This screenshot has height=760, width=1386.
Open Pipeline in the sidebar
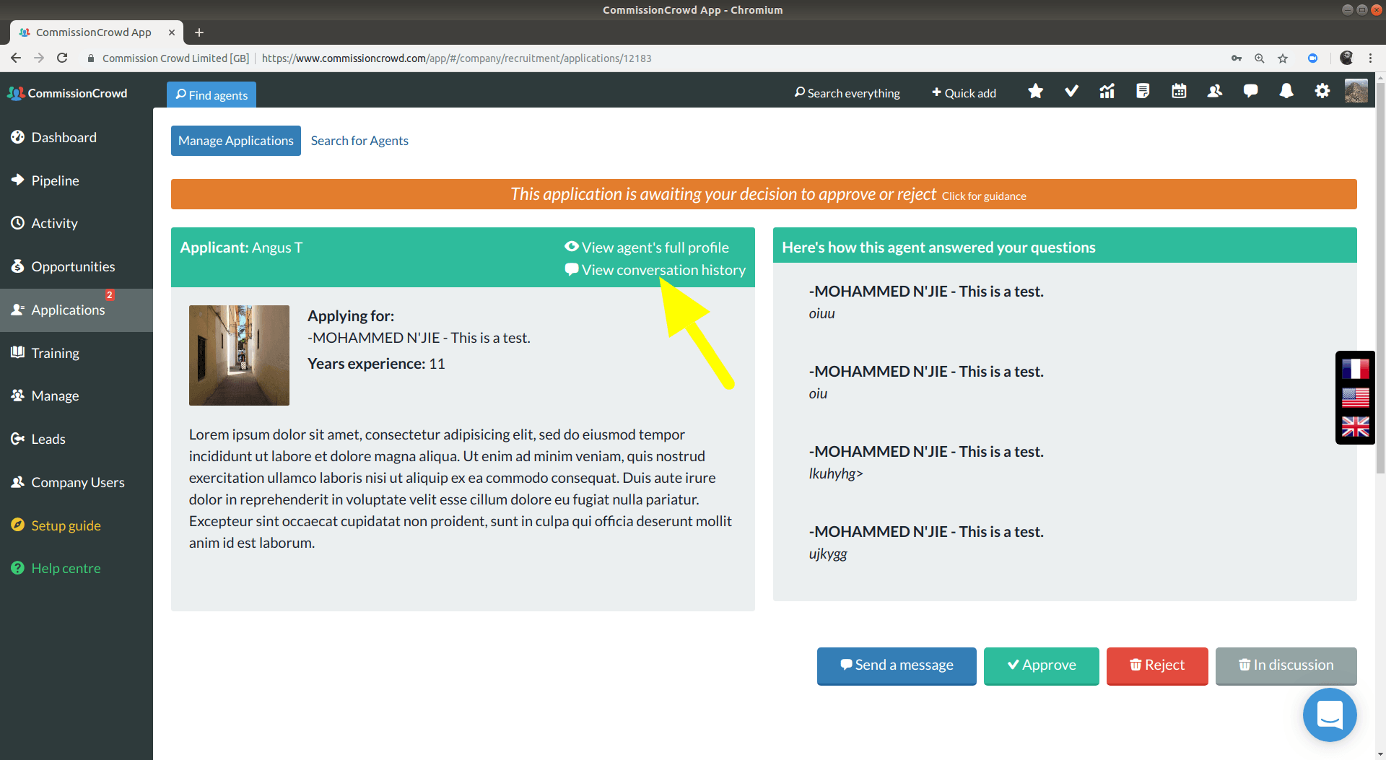tap(55, 180)
